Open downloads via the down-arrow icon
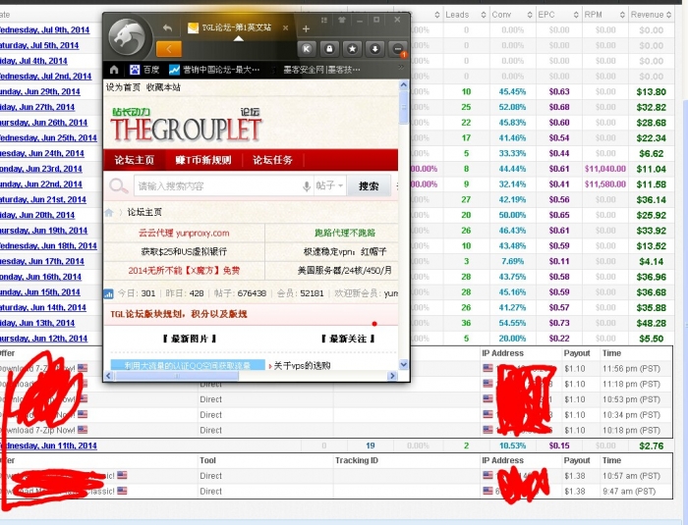 point(374,48)
